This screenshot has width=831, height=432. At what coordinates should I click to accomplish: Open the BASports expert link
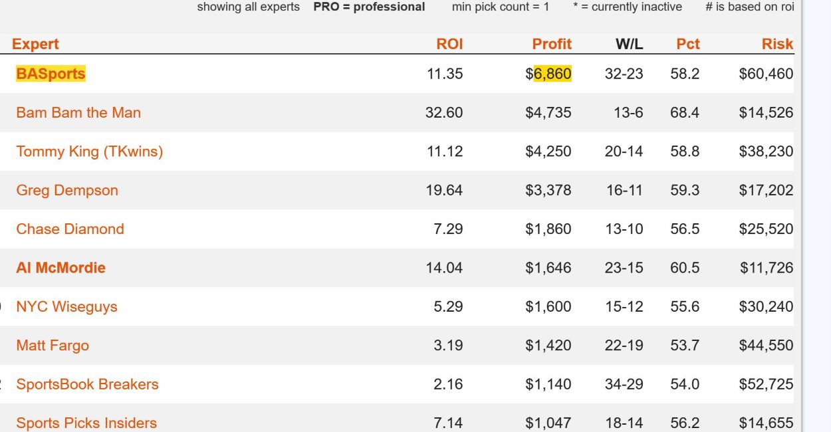click(51, 74)
